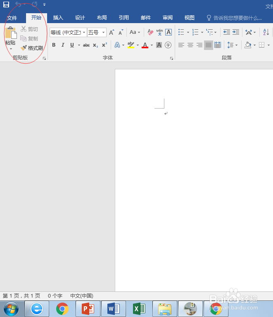Image resolution: width=273 pixels, height=317 pixels.
Task: Click numbered list icon
Action: tap(195, 32)
